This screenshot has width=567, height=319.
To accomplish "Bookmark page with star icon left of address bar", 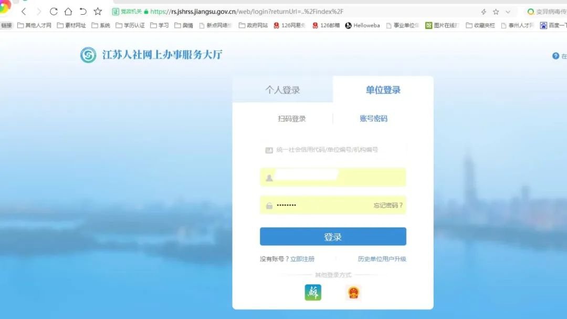I will click(98, 12).
